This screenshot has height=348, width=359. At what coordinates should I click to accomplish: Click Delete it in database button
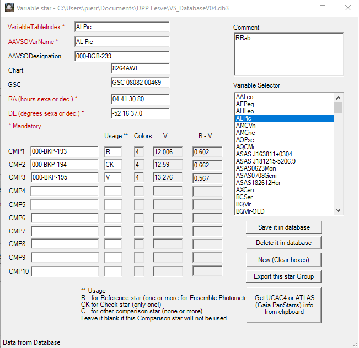tap(283, 243)
